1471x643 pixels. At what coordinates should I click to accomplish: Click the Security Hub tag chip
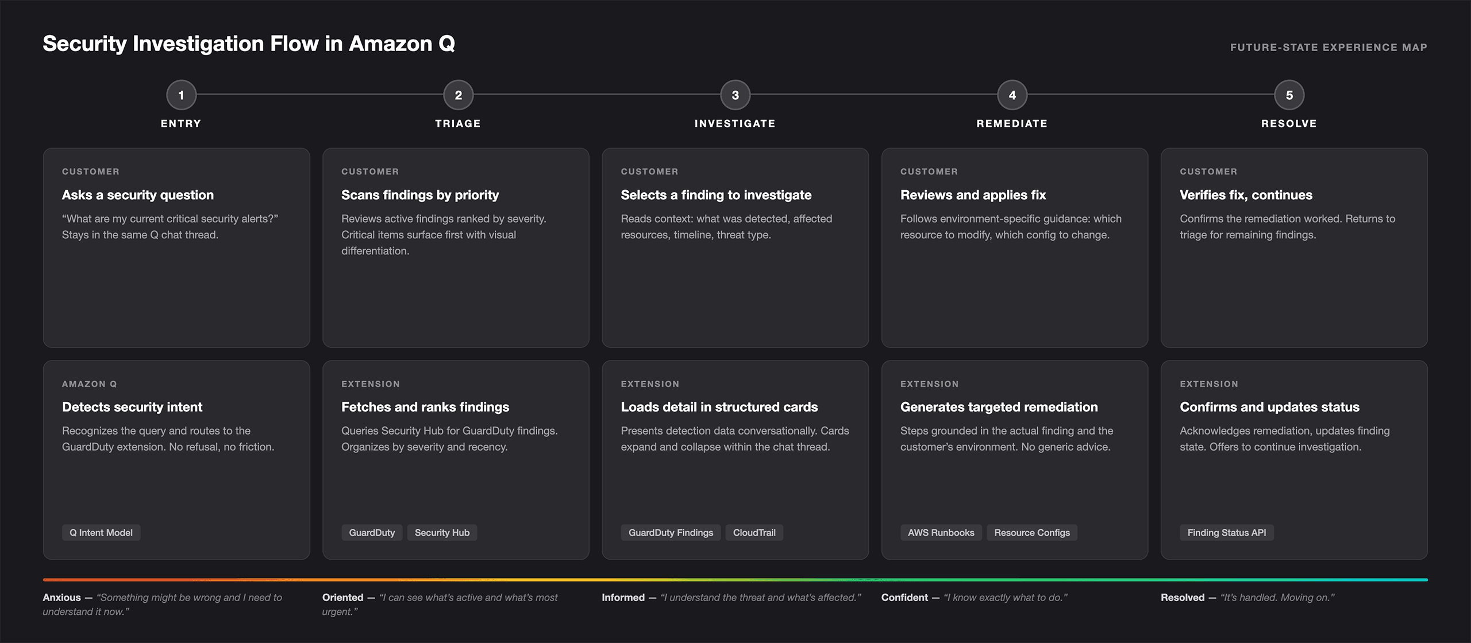click(442, 532)
